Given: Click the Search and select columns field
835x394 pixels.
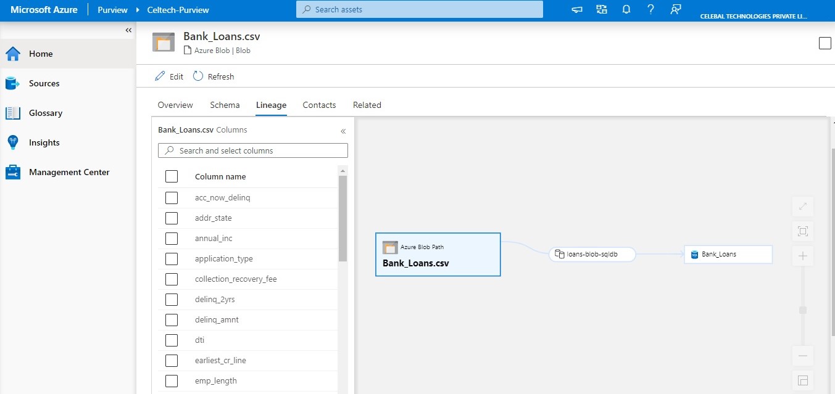Looking at the screenshot, I should (253, 150).
